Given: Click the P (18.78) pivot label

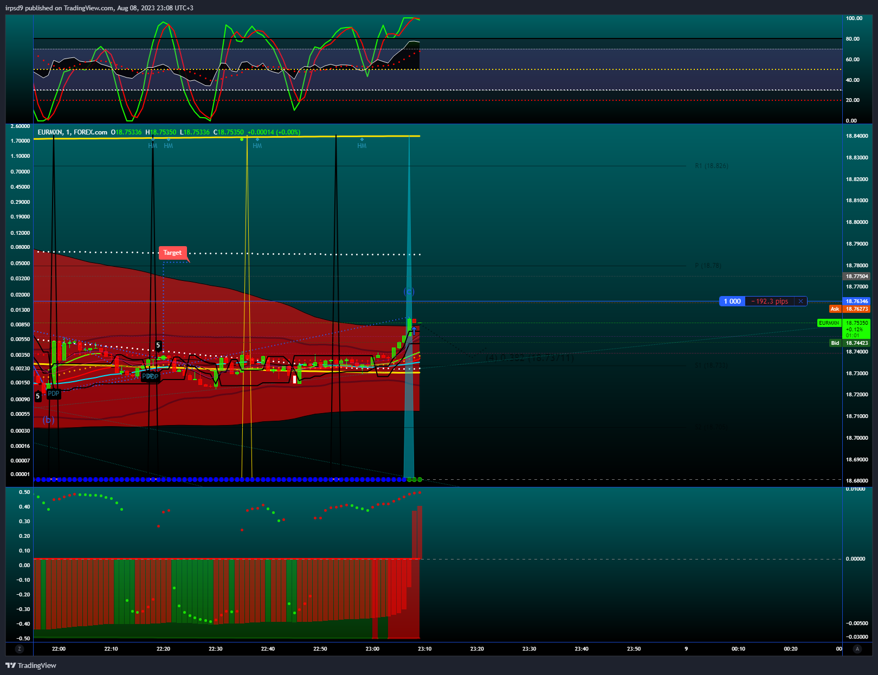Looking at the screenshot, I should (x=708, y=266).
